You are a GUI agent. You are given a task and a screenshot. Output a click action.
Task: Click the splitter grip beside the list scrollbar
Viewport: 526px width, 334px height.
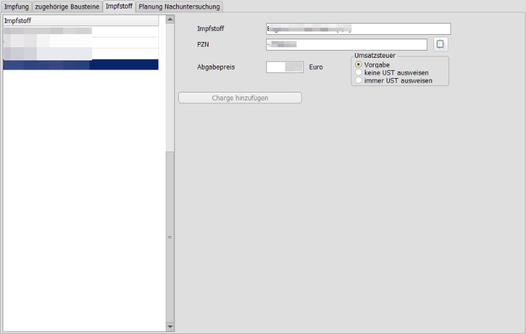(170, 238)
